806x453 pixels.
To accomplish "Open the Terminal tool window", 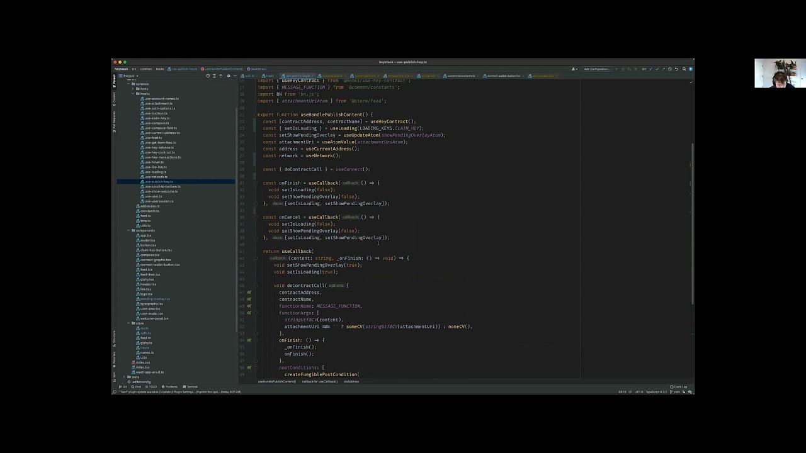I will (x=191, y=387).
